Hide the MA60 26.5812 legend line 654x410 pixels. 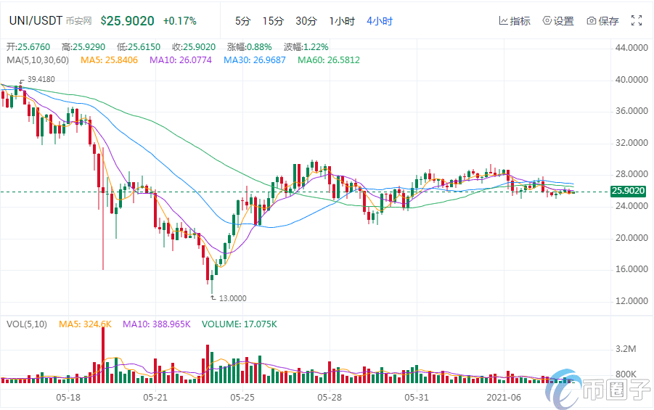pos(329,60)
